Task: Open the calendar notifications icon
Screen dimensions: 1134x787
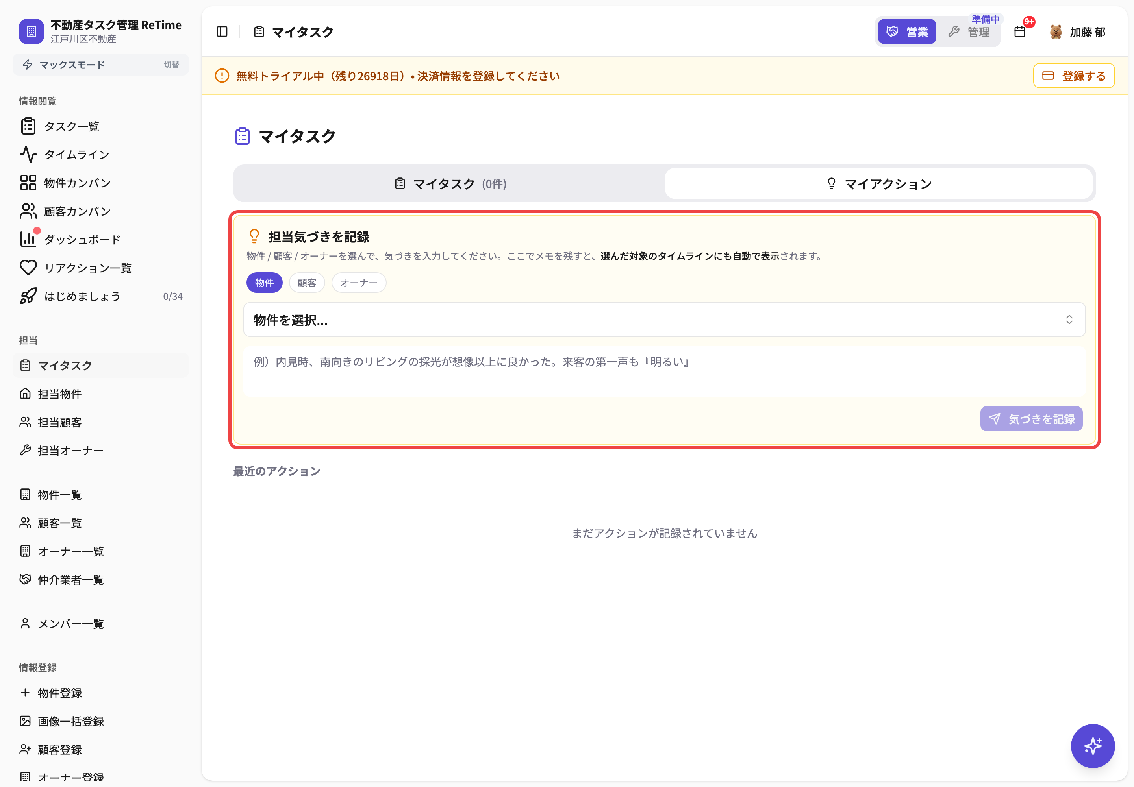Action: tap(1019, 31)
